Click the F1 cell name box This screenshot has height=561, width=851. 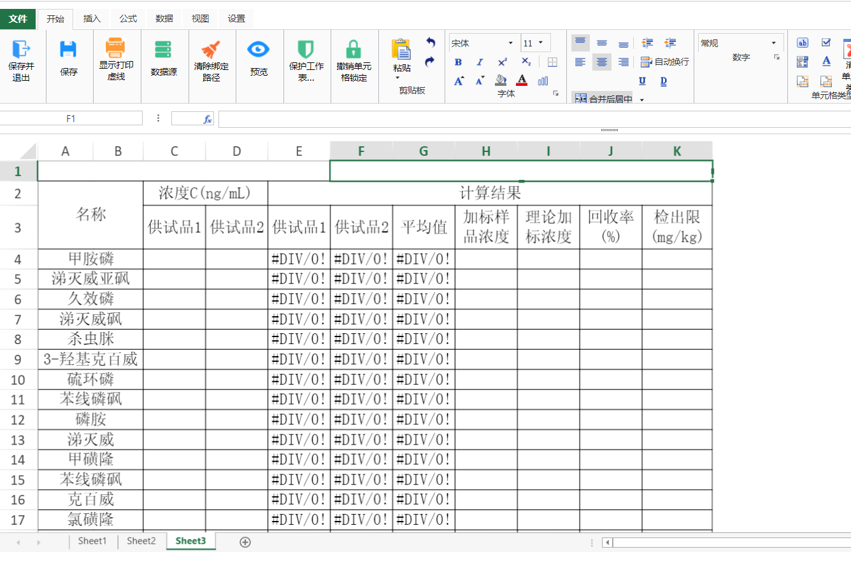point(71,119)
